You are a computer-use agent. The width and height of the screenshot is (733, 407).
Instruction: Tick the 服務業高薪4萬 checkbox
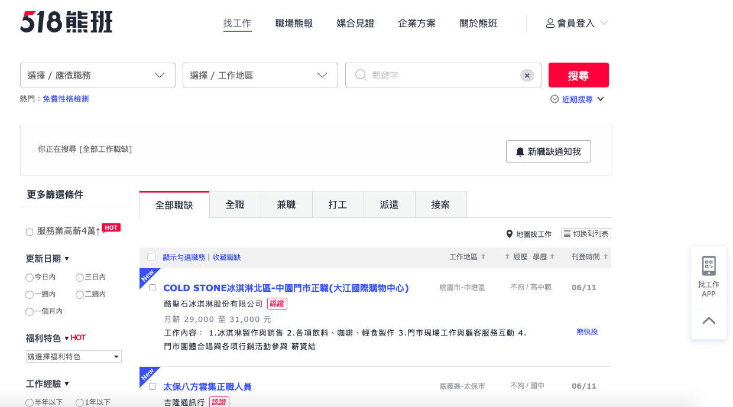pos(30,232)
